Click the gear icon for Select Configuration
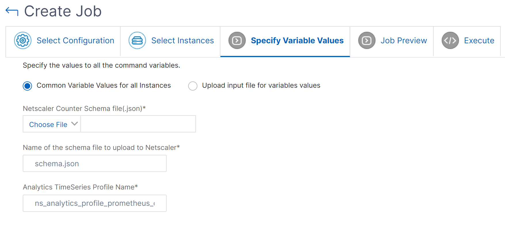 point(23,40)
